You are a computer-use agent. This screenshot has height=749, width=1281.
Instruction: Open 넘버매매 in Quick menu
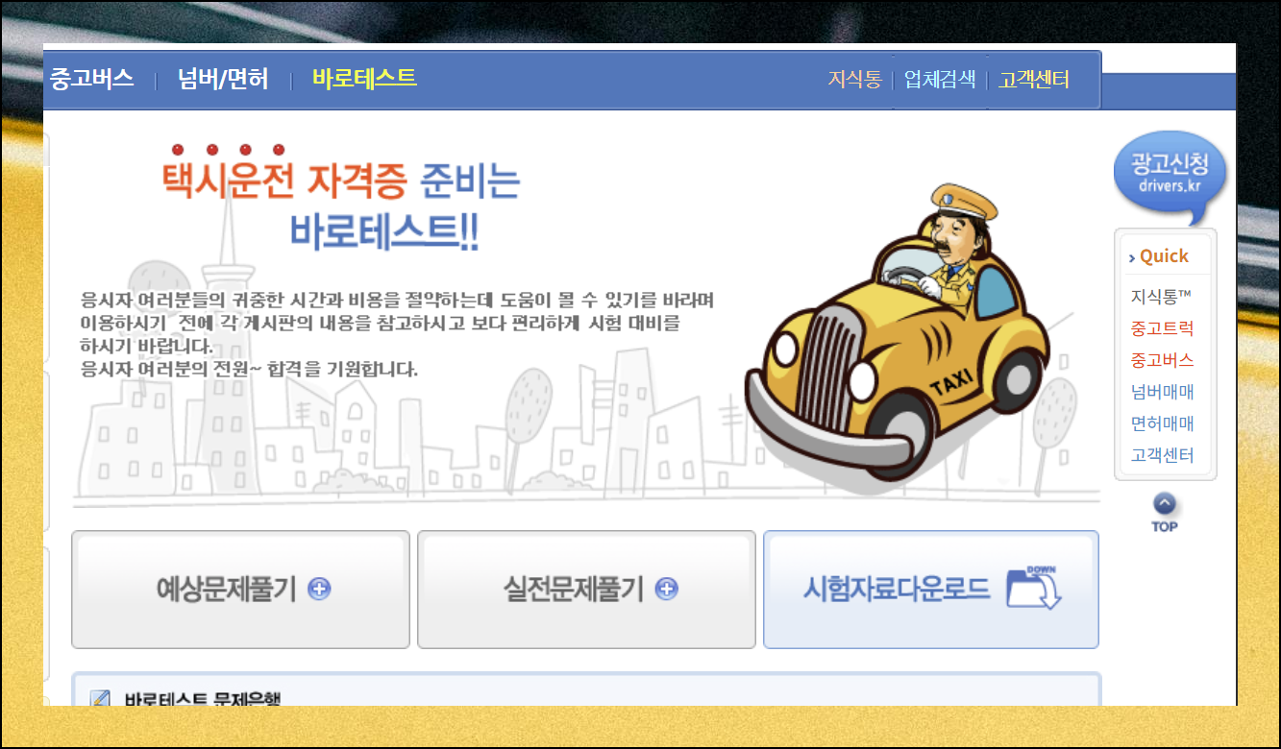[1162, 392]
